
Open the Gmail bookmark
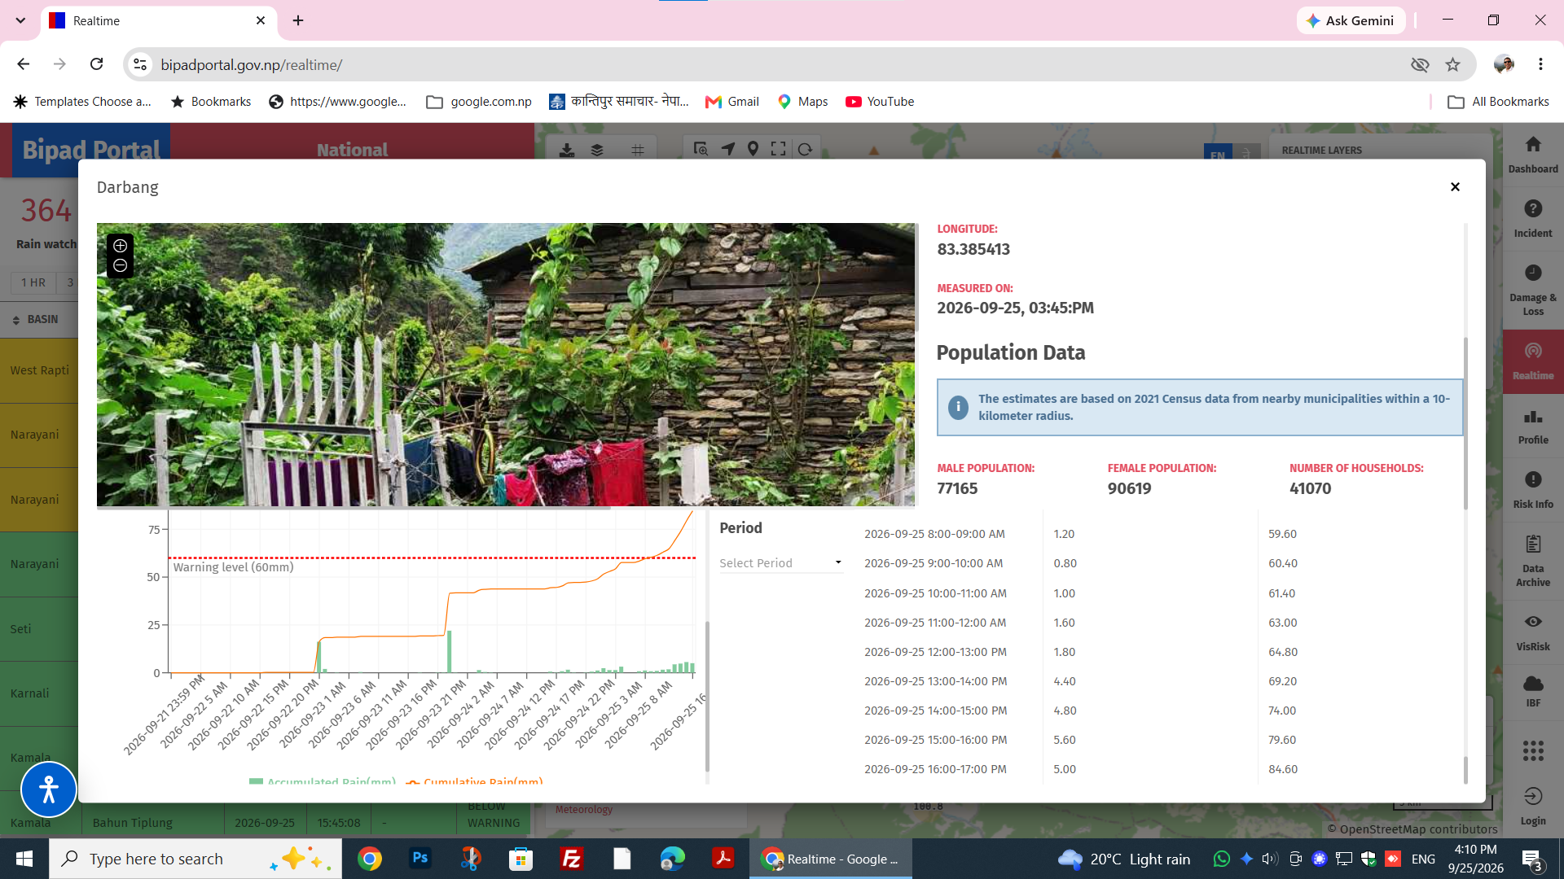click(731, 102)
